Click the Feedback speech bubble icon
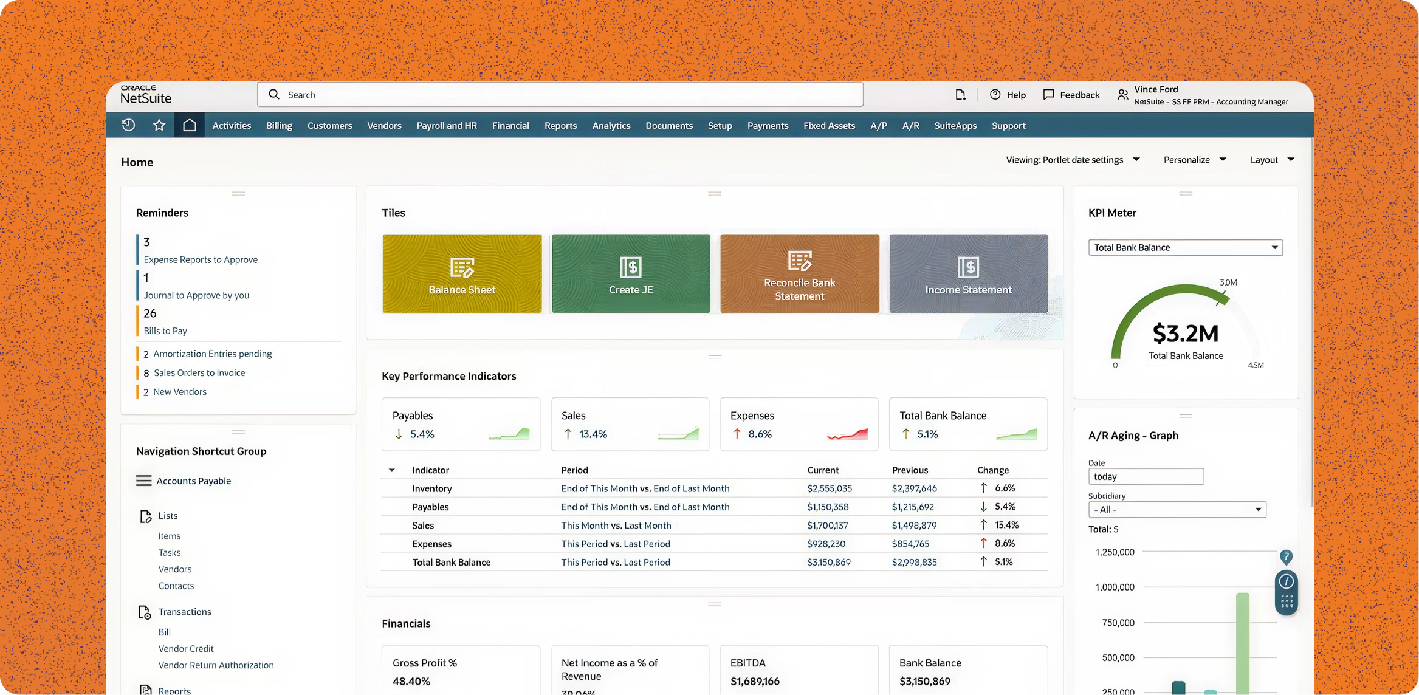Image resolution: width=1419 pixels, height=695 pixels. [x=1048, y=95]
